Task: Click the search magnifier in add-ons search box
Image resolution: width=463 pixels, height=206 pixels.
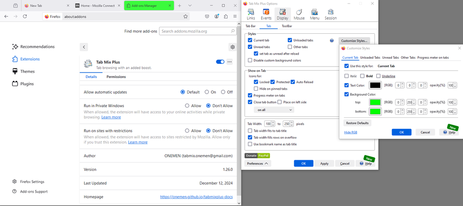Action: coord(233,31)
